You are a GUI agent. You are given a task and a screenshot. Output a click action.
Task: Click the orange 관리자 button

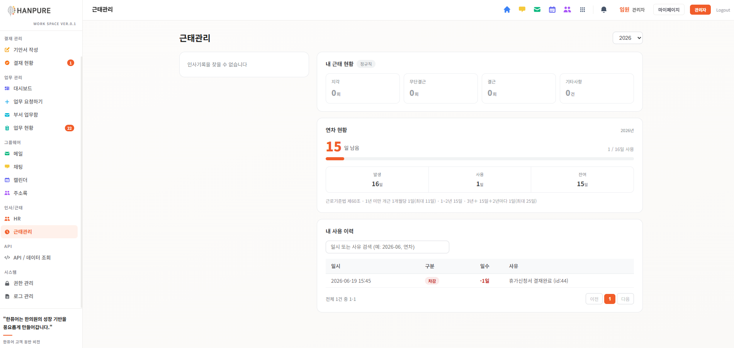[700, 10]
